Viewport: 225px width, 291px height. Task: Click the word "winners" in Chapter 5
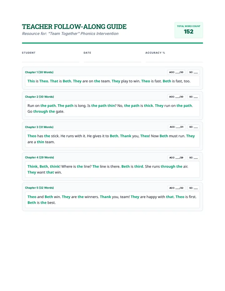(x=91, y=197)
